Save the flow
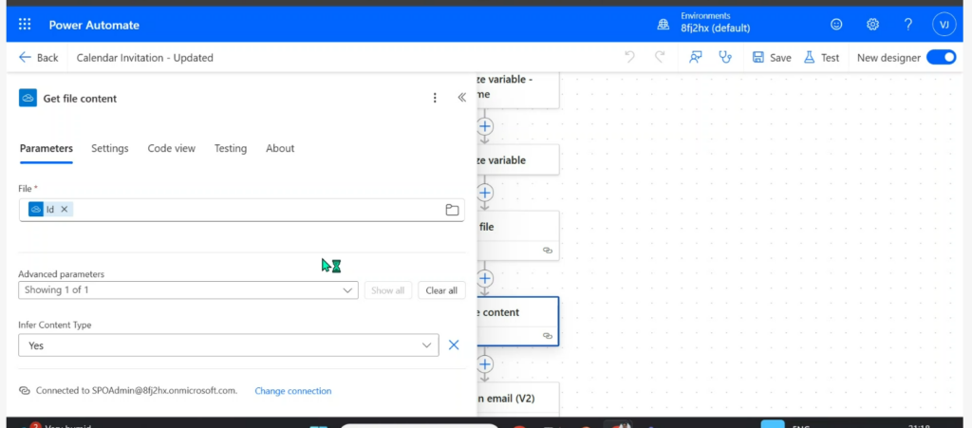Viewport: 972px width, 428px height. click(x=771, y=57)
